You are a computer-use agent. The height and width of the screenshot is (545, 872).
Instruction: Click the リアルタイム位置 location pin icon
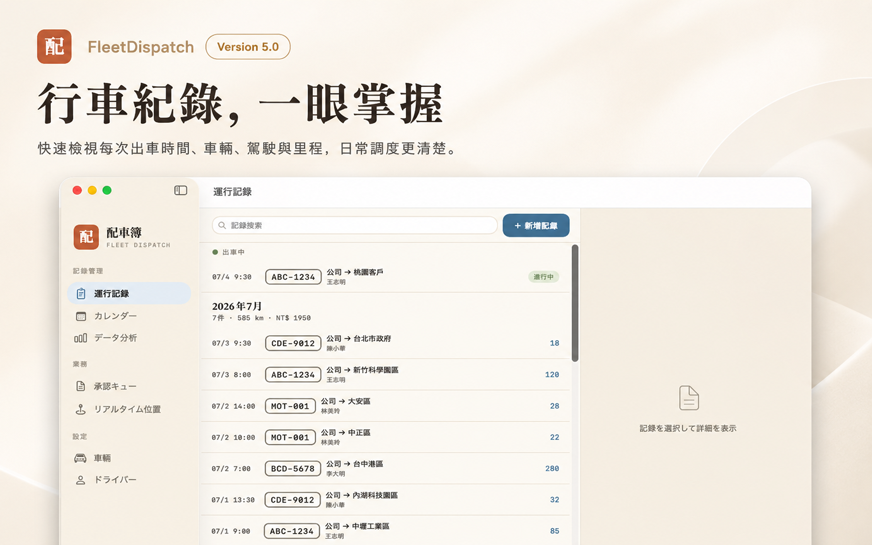pyautogui.click(x=81, y=409)
